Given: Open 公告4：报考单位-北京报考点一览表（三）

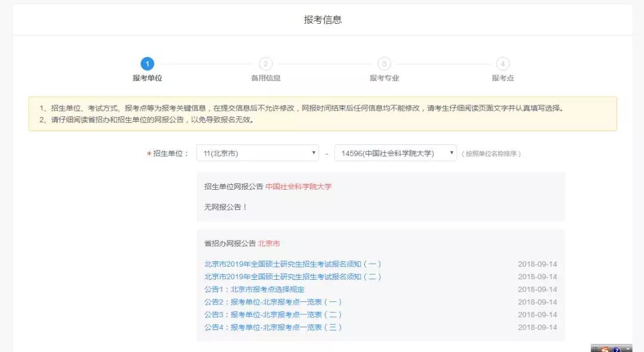Looking at the screenshot, I should pos(273,327).
